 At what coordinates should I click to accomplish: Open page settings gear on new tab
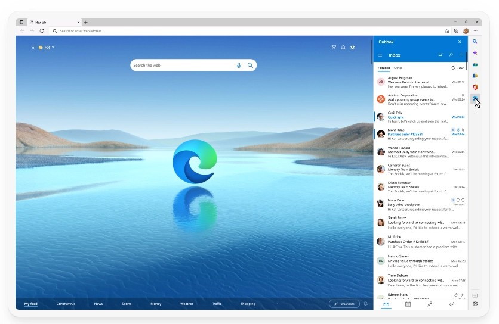coord(353,48)
